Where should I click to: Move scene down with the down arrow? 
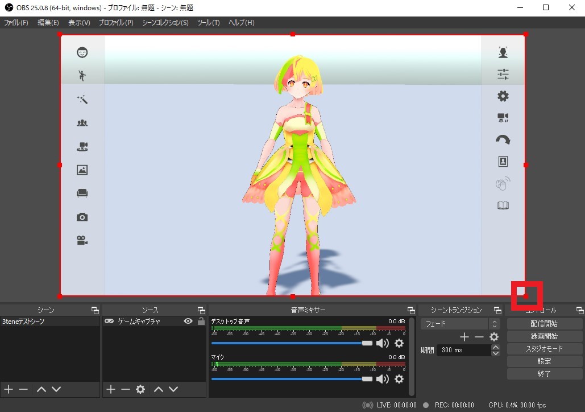(56, 389)
